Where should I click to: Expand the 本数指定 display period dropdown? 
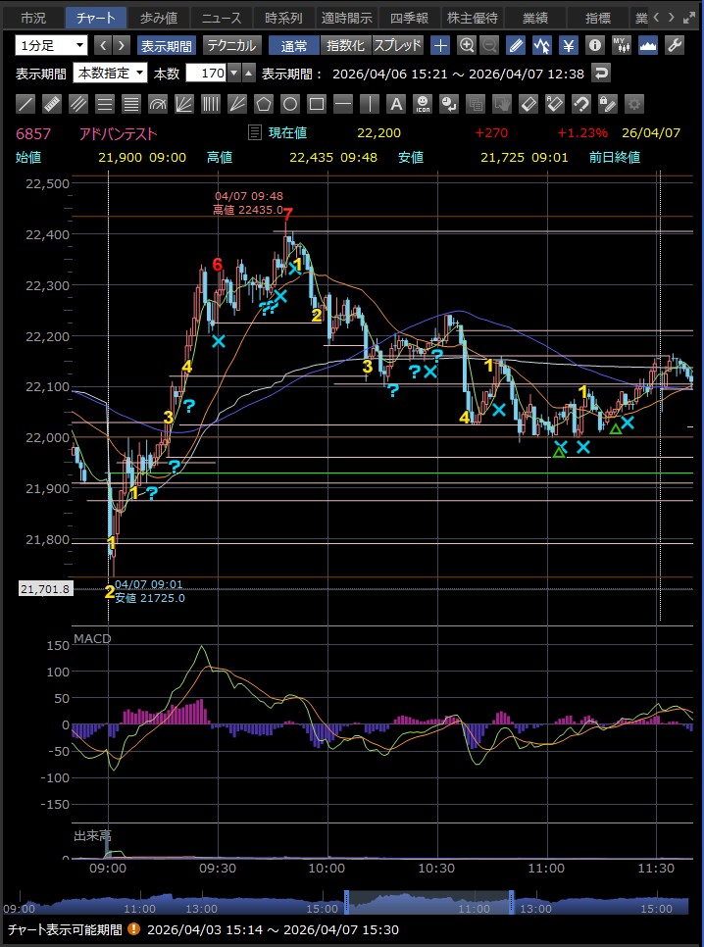coord(111,74)
